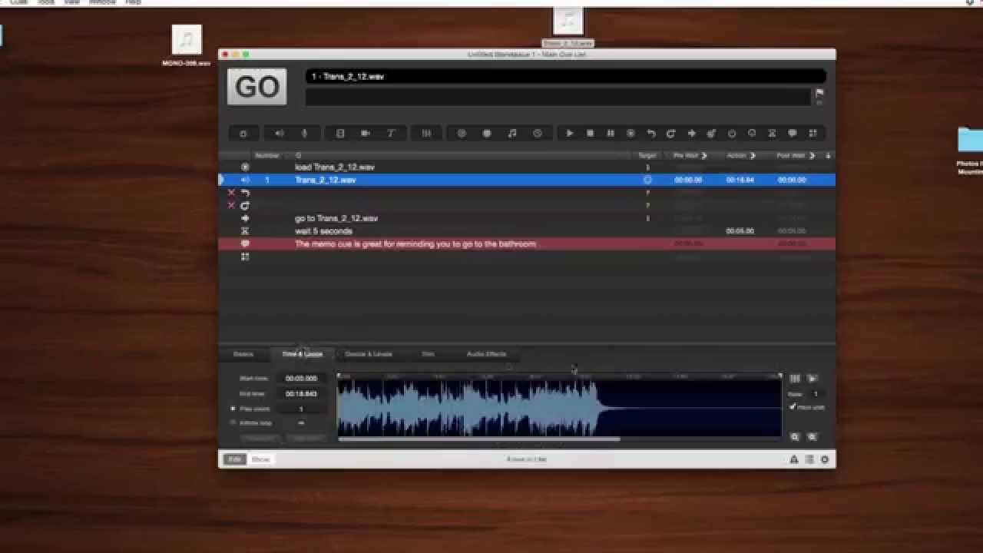Screen dimensions: 983x553
Task: Add a Titles cue with T icon
Action: click(391, 134)
